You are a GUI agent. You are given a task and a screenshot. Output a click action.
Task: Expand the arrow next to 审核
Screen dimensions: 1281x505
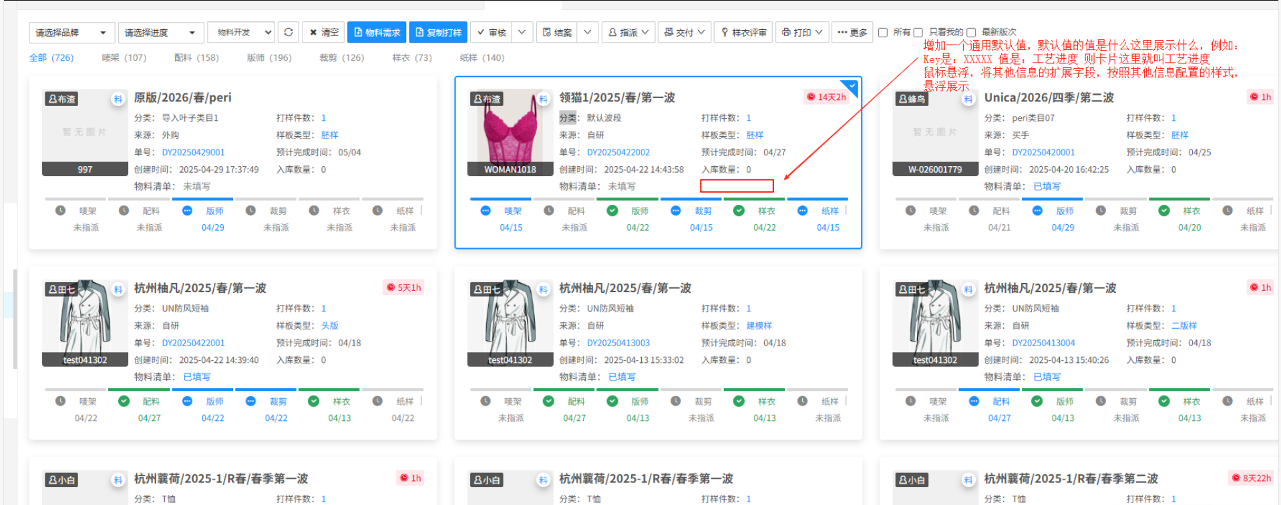pyautogui.click(x=522, y=32)
